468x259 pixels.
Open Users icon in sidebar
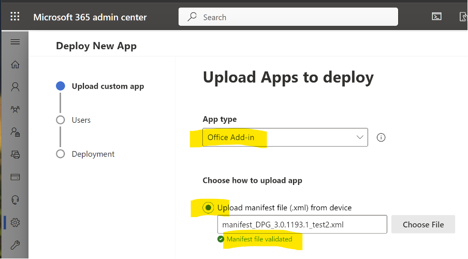[x=15, y=87]
